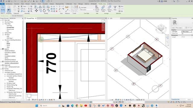Screen dimensions: 193x108
Task: Collapse the Legends node in project browser
Action: (x=1, y=49)
